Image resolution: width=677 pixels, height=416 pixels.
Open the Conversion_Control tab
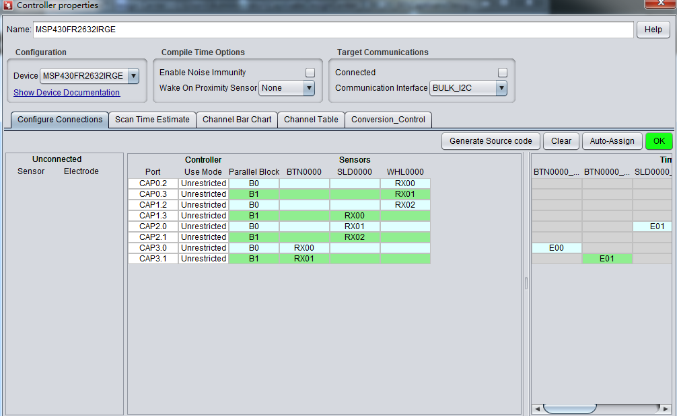[388, 120]
